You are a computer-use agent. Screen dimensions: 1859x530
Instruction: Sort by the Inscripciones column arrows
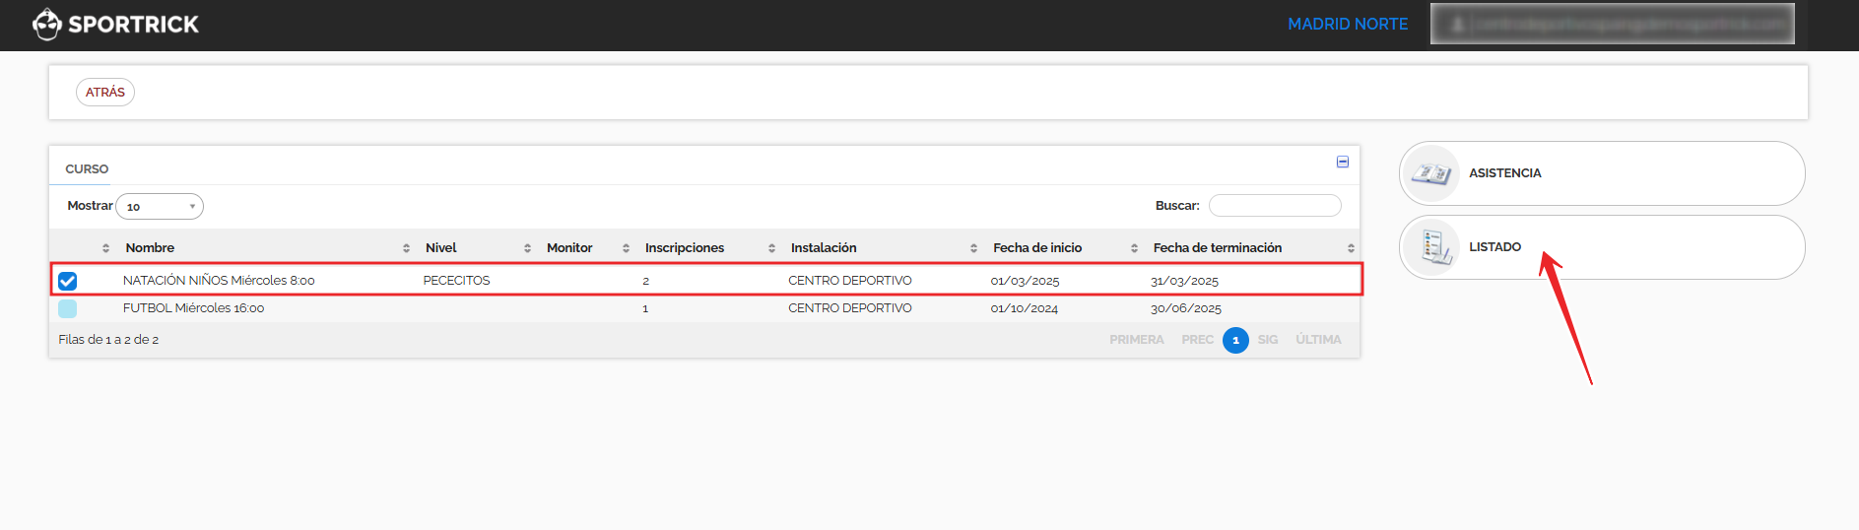(772, 248)
